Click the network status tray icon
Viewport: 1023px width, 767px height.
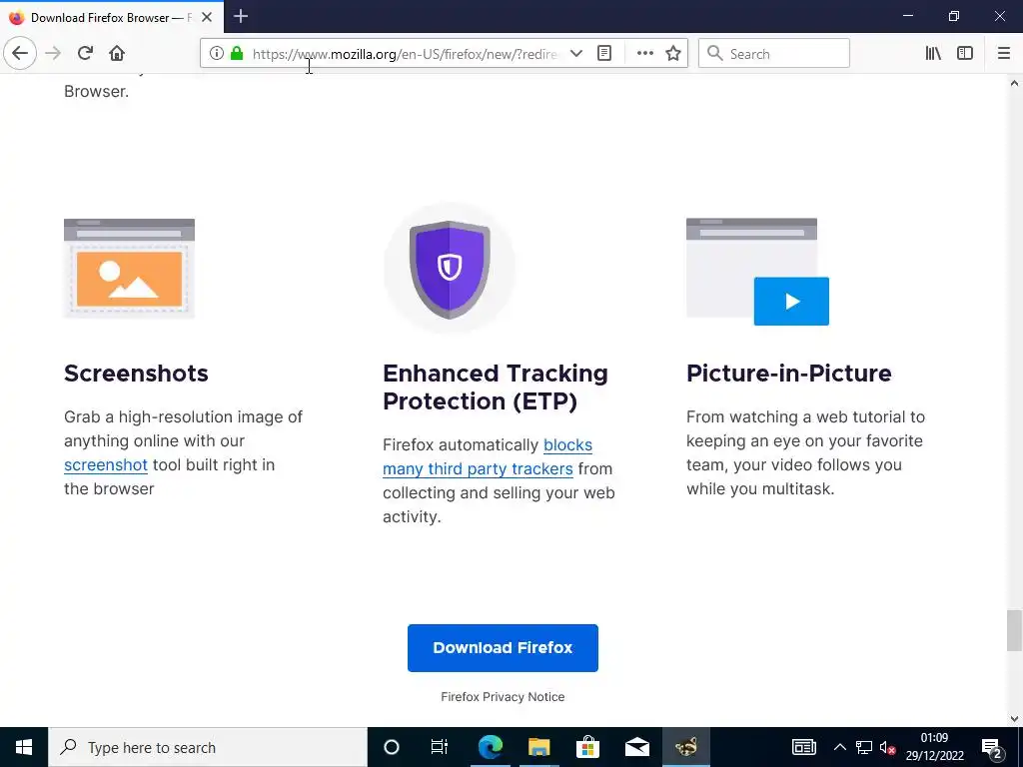864,747
